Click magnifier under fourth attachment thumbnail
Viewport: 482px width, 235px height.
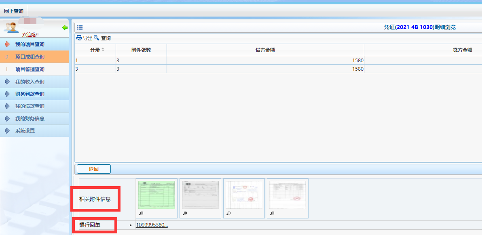click(272, 213)
